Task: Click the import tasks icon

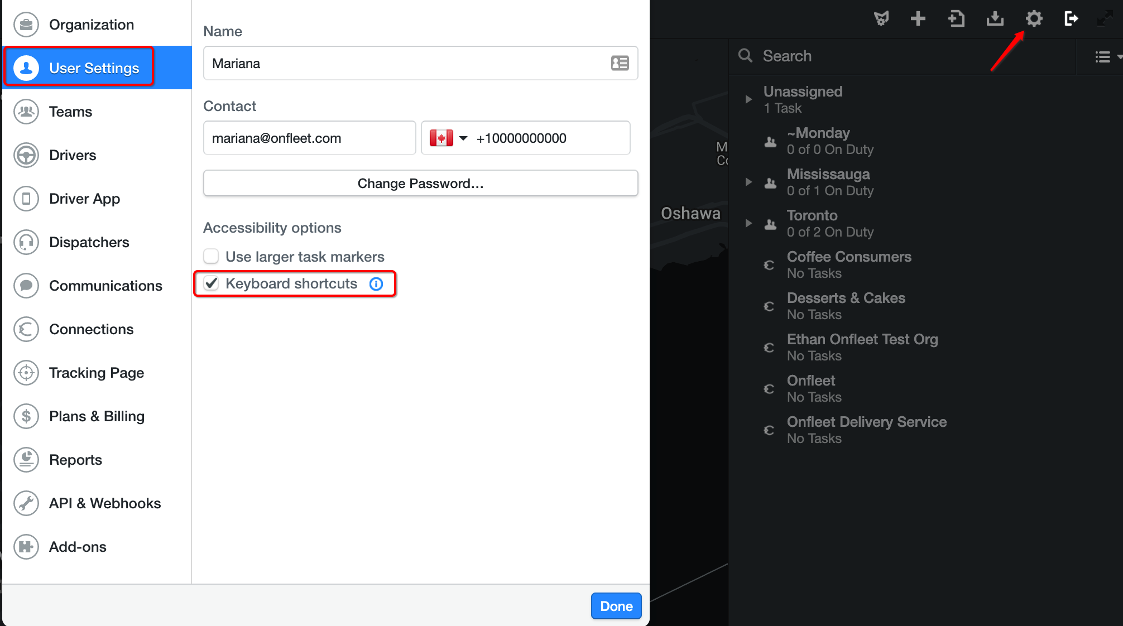Action: 956,18
